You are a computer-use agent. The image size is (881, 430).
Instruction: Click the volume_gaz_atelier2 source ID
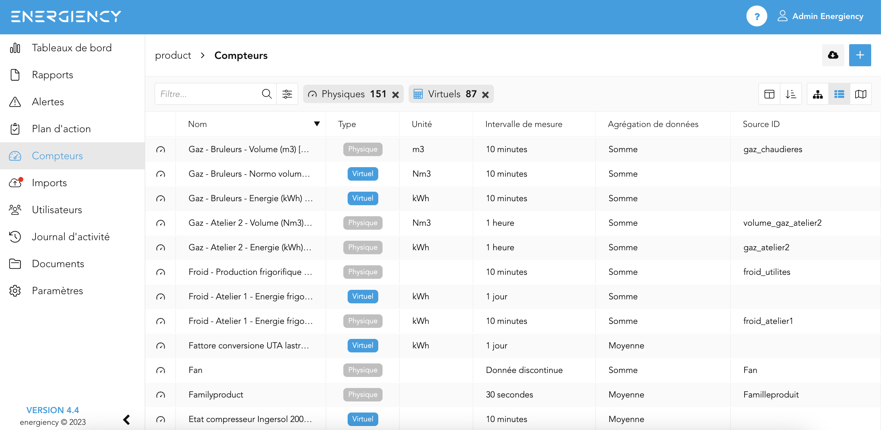(x=782, y=223)
